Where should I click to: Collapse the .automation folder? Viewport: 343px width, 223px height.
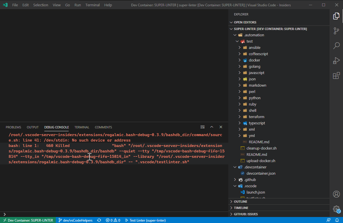[x=279, y=35]
